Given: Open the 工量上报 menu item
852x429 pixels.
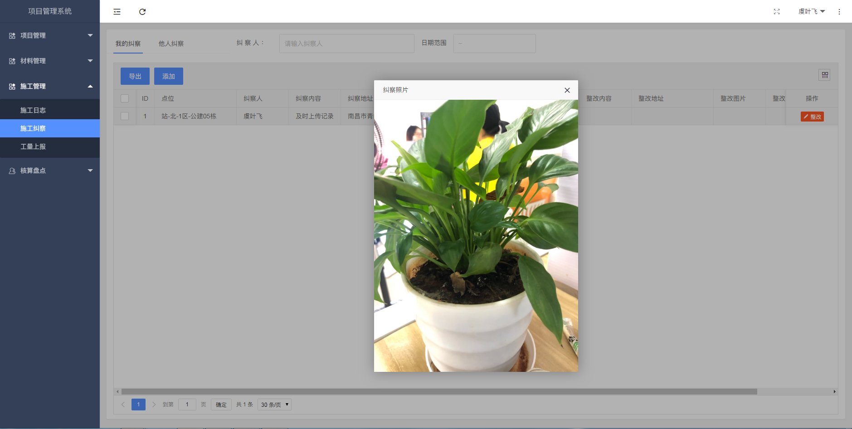Looking at the screenshot, I should click(x=50, y=146).
